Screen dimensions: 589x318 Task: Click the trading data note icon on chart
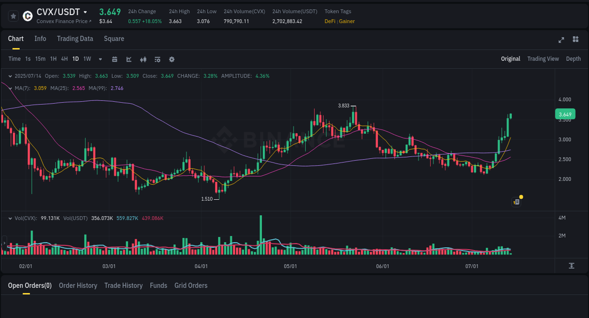516,202
